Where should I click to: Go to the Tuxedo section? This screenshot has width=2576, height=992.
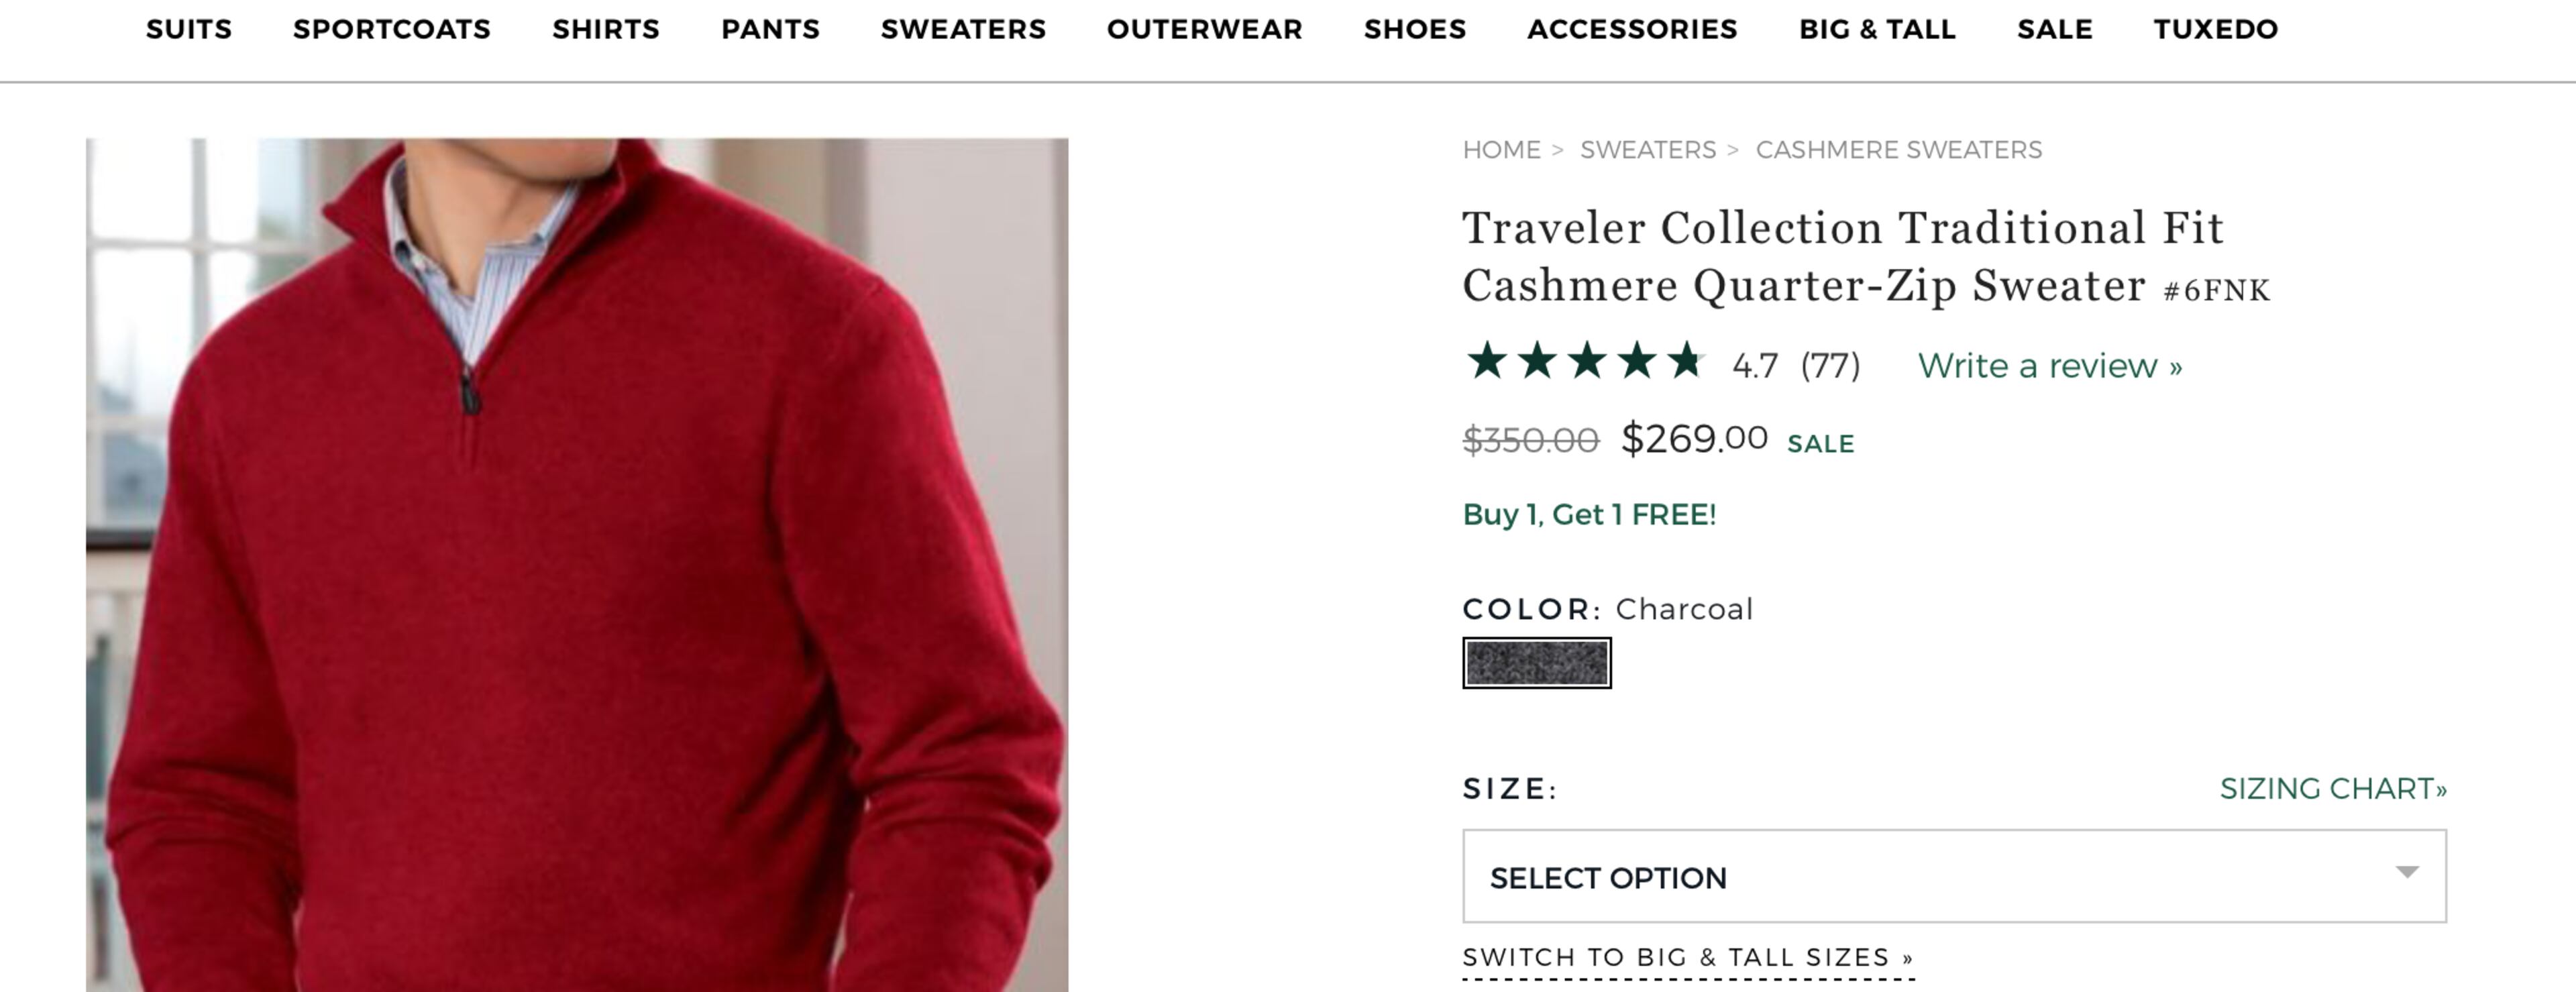pos(2215,29)
